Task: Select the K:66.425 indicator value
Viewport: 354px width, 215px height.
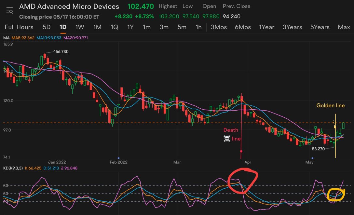Action: (33, 168)
